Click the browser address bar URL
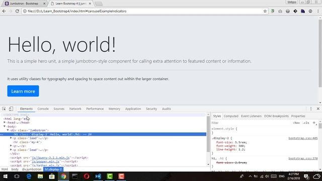Viewport: 322px width, 181px height. click(x=77, y=11)
